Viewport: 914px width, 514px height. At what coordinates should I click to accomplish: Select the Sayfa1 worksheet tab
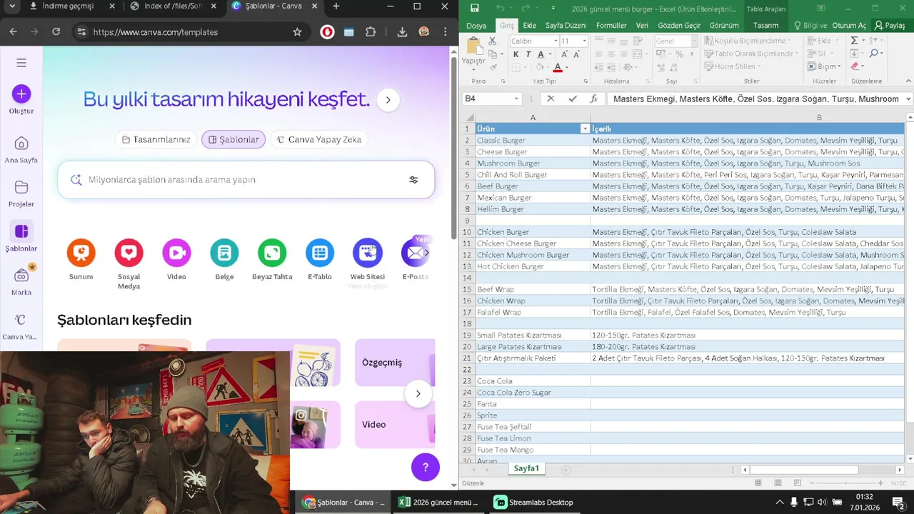tap(527, 469)
